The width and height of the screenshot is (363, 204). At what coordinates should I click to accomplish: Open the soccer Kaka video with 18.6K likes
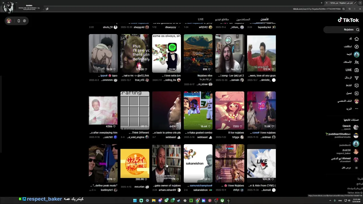point(198,110)
